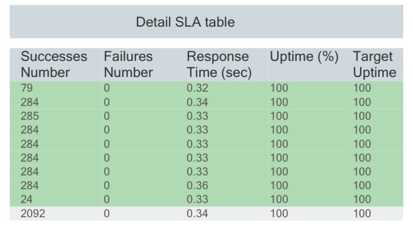Select the Target Uptime column header
The image size is (413, 228).
click(x=375, y=64)
